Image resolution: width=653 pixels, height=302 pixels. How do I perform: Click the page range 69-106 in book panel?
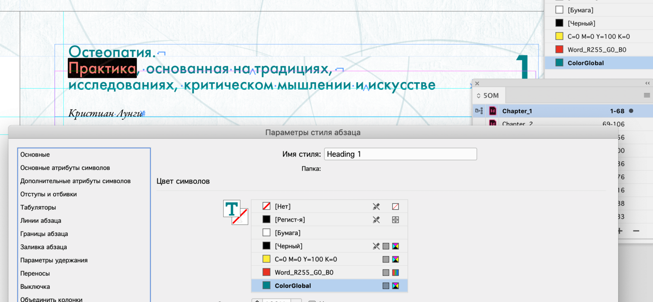pos(613,124)
